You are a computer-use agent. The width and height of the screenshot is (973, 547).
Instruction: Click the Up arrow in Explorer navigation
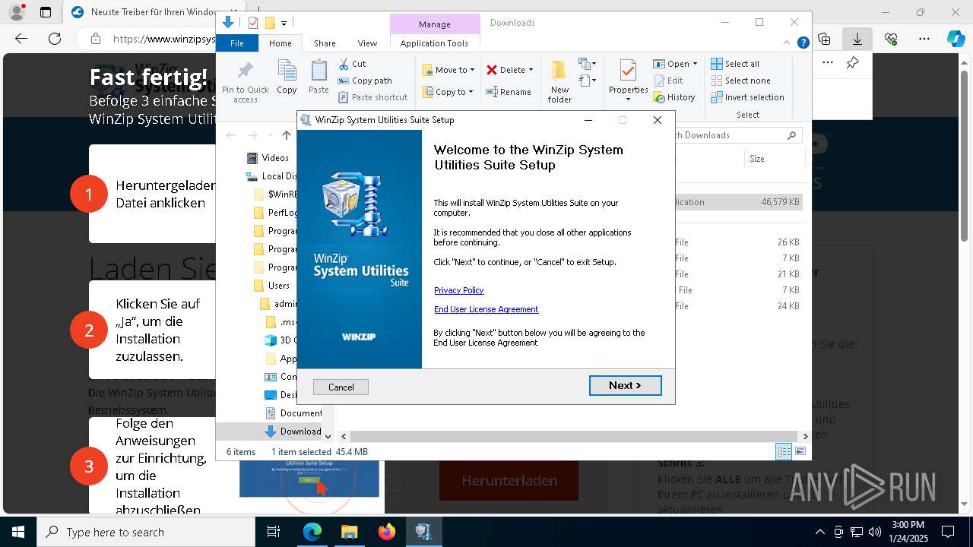[286, 135]
